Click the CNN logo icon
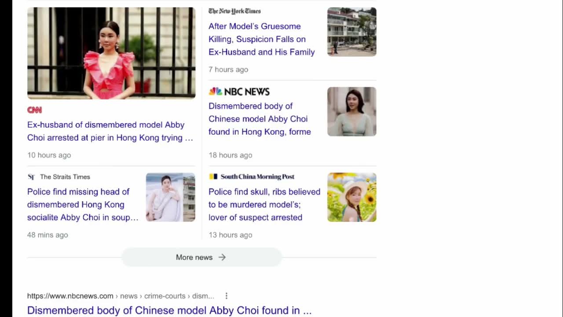 tap(34, 110)
